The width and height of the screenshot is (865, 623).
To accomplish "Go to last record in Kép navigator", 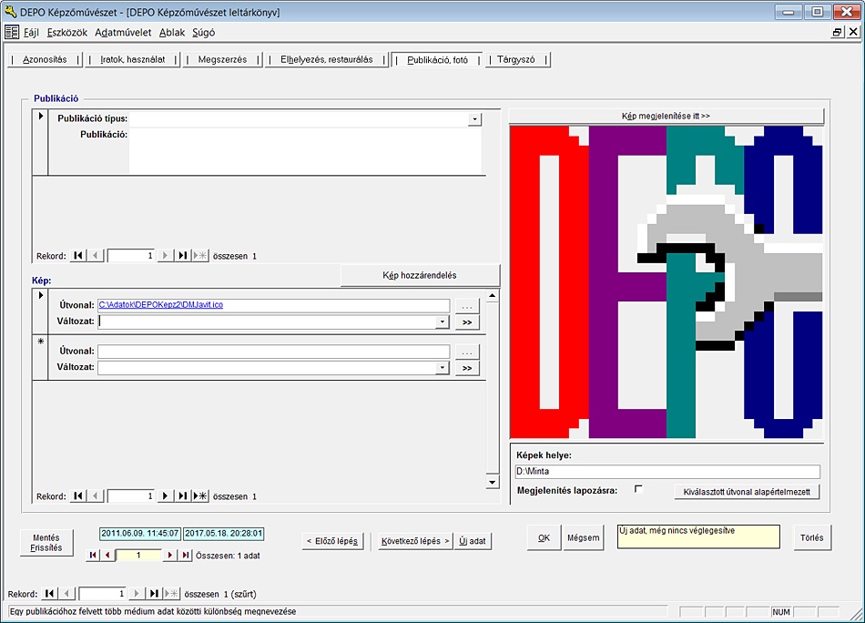I will click(x=183, y=496).
